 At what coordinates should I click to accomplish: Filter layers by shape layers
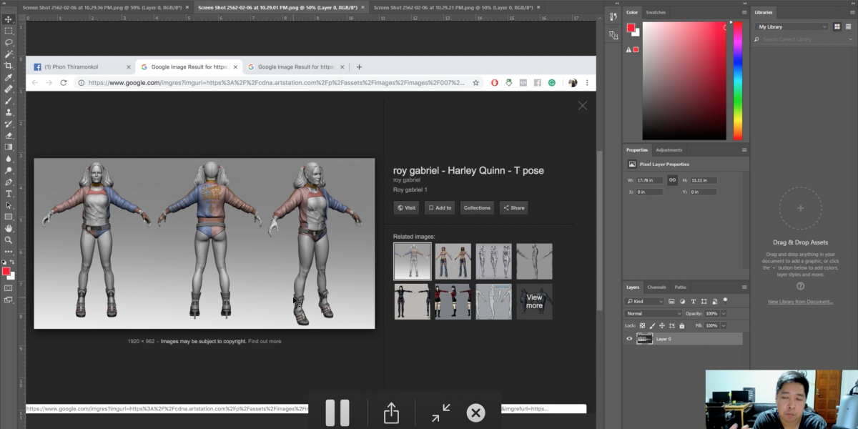pos(704,302)
